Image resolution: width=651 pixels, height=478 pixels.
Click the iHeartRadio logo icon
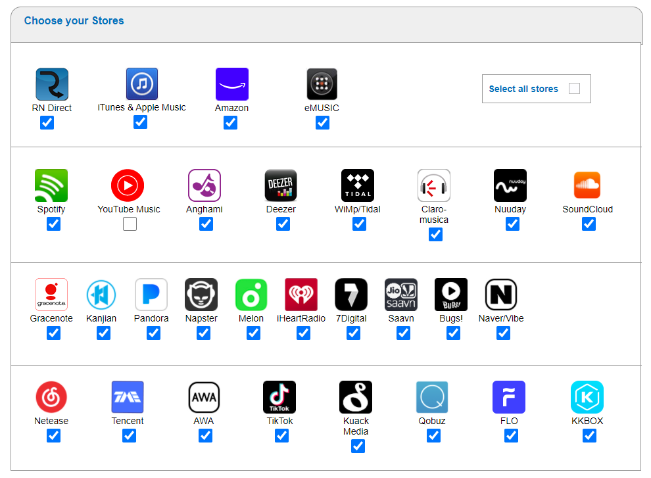click(x=301, y=295)
